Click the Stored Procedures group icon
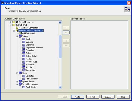 click(20, 84)
